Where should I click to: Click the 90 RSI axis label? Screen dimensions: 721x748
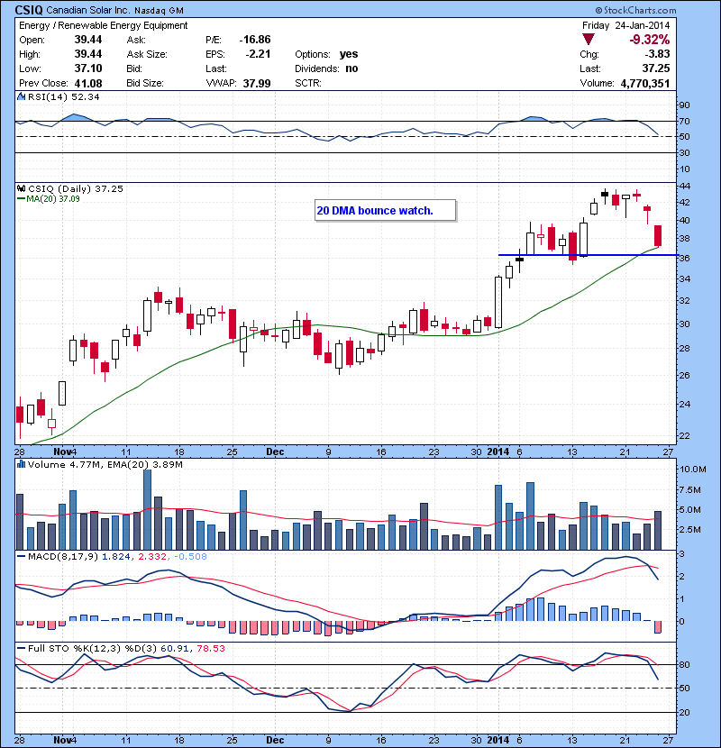click(x=684, y=105)
